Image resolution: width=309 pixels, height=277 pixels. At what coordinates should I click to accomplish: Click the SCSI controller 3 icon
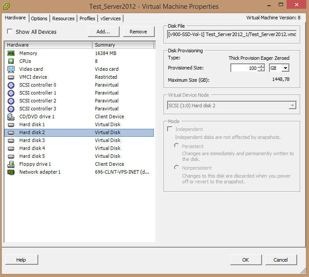[x=11, y=109]
